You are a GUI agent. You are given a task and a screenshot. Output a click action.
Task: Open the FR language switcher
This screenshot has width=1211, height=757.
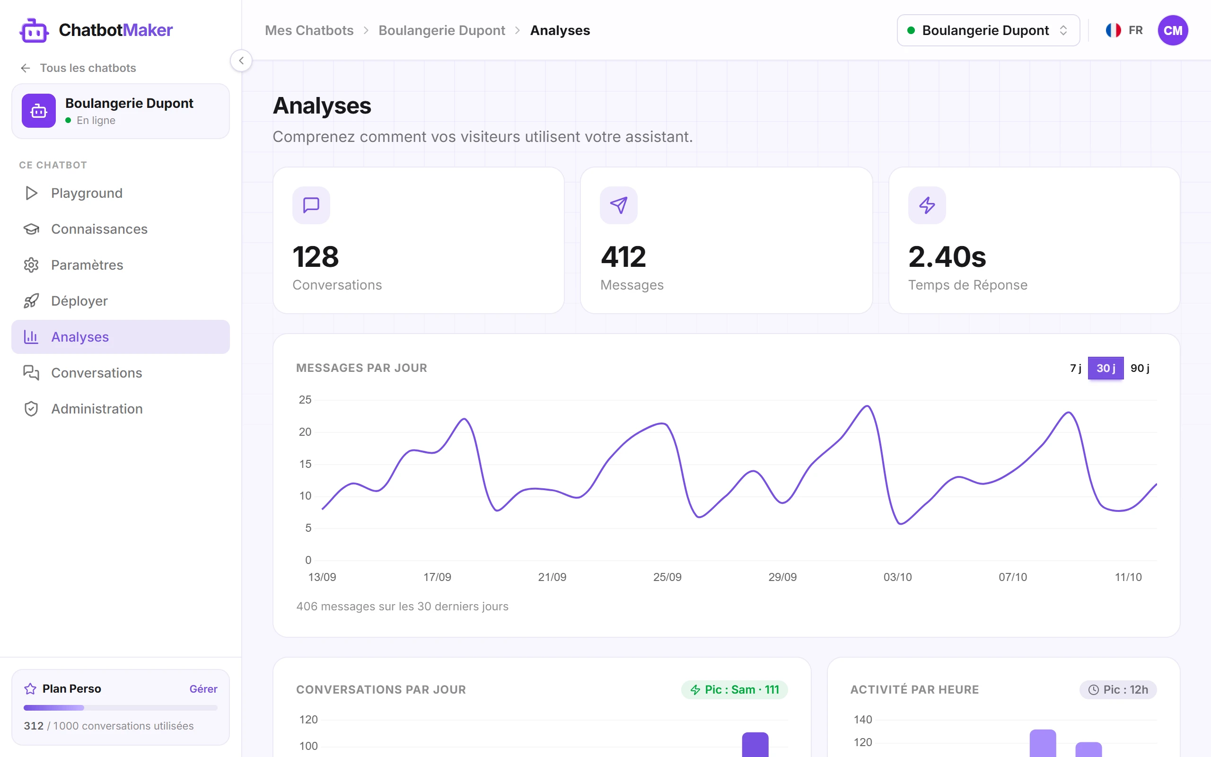point(1124,31)
